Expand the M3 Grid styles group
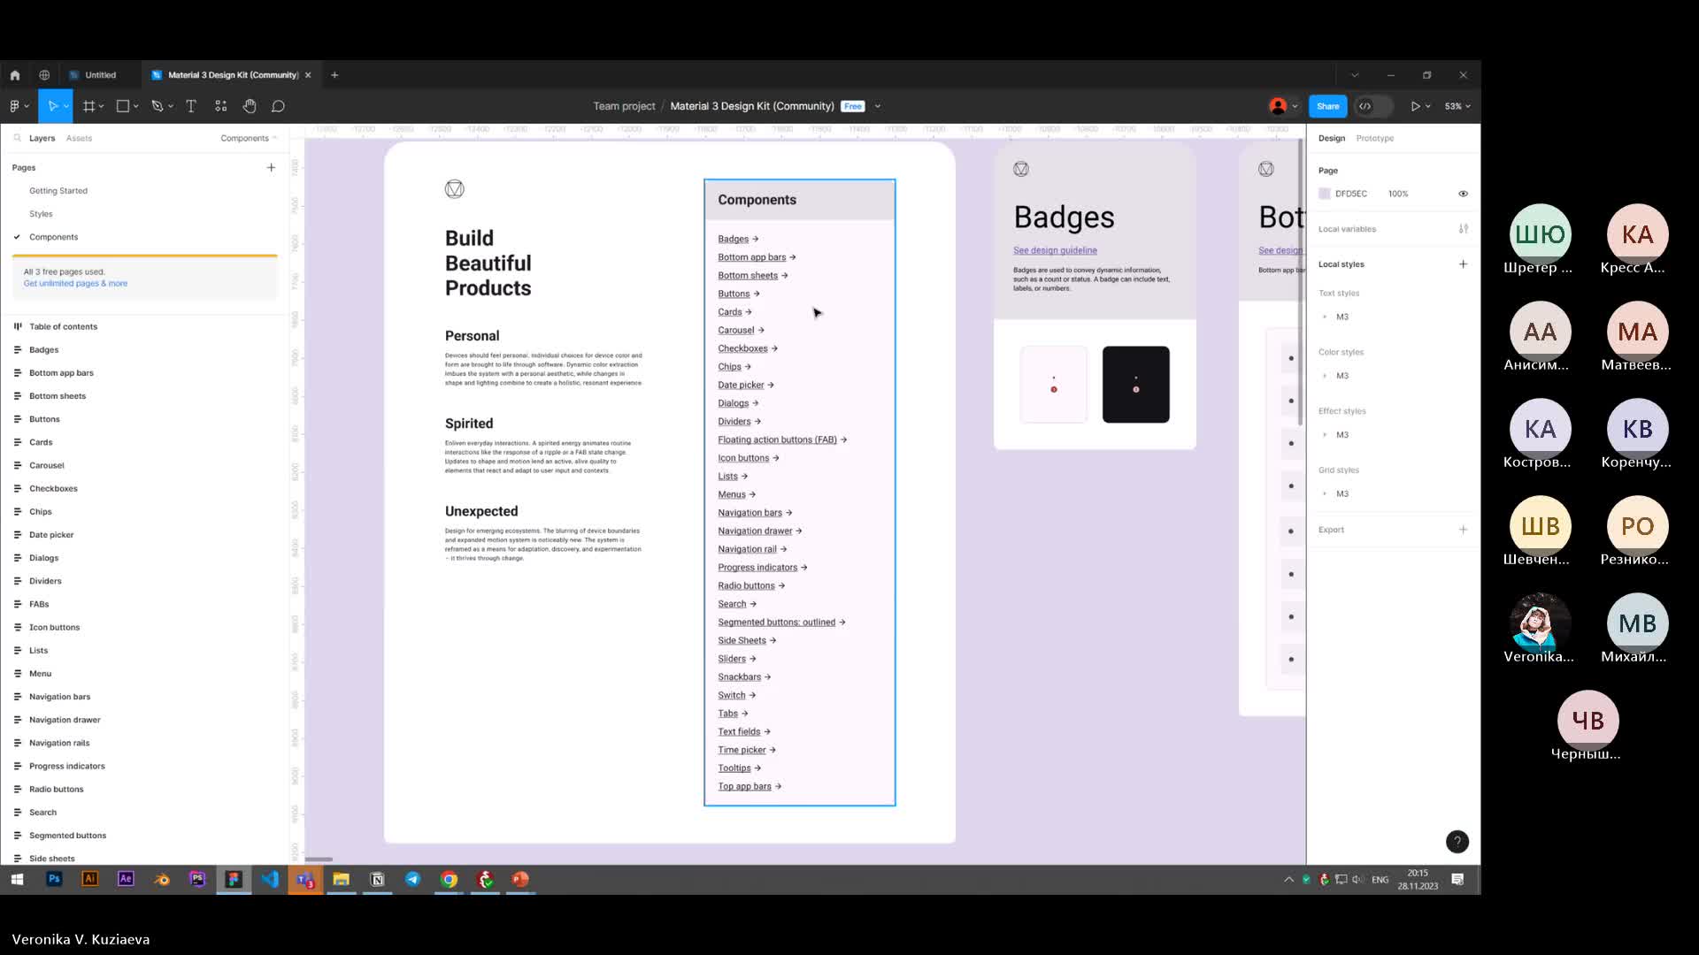The height and width of the screenshot is (955, 1699). pyautogui.click(x=1325, y=493)
